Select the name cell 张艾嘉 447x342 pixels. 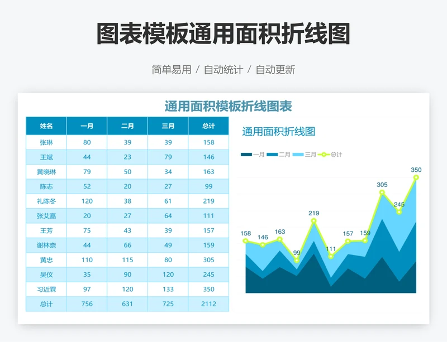click(x=46, y=216)
